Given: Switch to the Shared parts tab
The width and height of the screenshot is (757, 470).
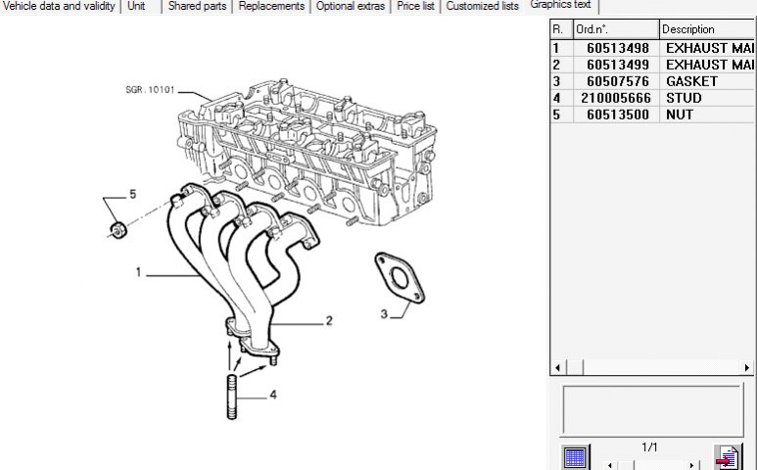Looking at the screenshot, I should tap(197, 6).
